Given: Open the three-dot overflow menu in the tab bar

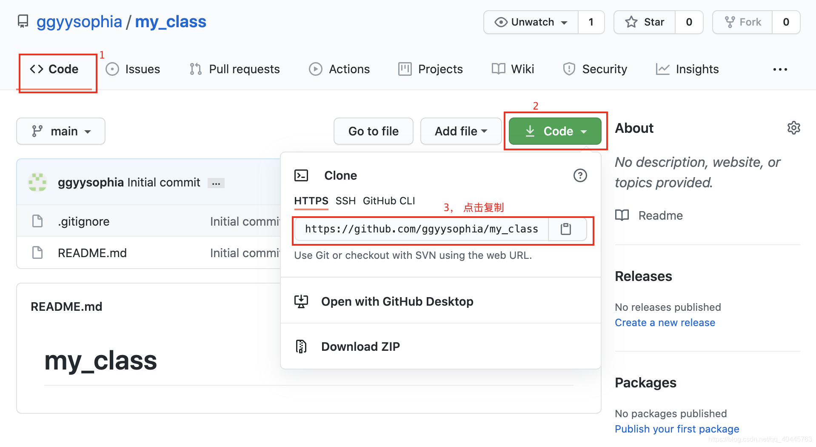Looking at the screenshot, I should pyautogui.click(x=780, y=69).
